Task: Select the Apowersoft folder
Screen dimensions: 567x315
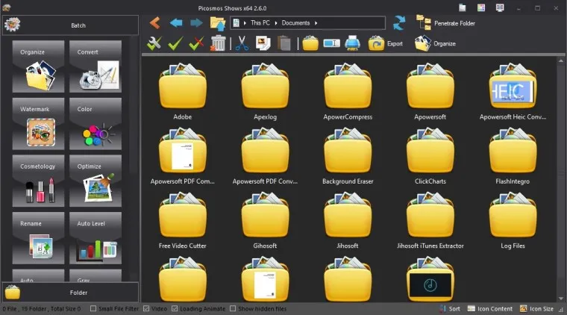Action: pyautogui.click(x=430, y=92)
